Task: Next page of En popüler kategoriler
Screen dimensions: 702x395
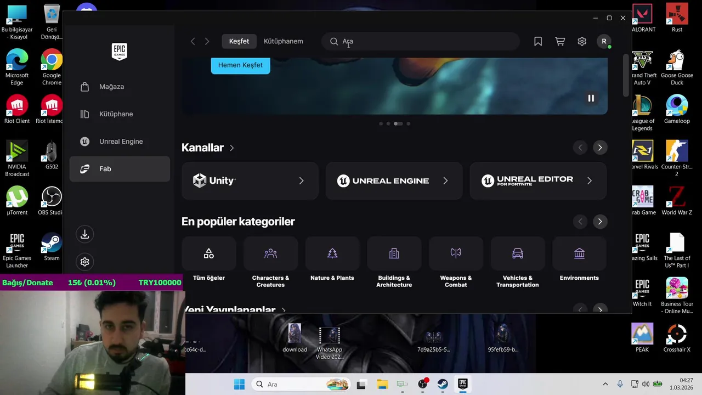Action: (600, 222)
